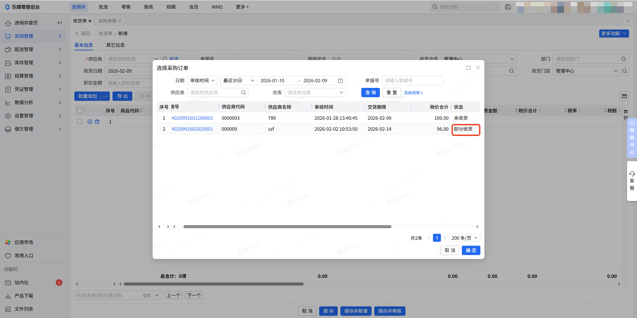
Task: Click the delete trash icon in row 1
Action: [97, 122]
